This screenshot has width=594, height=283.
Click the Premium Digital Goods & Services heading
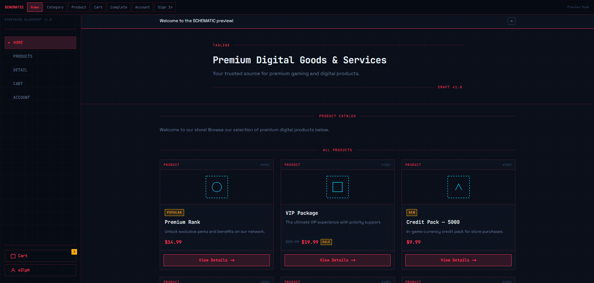click(299, 60)
